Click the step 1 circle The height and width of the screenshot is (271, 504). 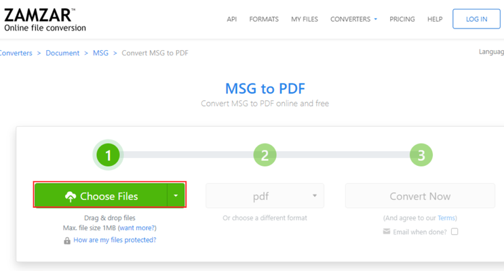109,155
